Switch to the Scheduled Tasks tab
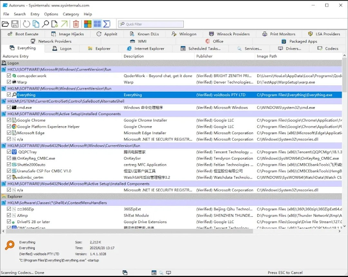348x277 pixels. point(201,48)
